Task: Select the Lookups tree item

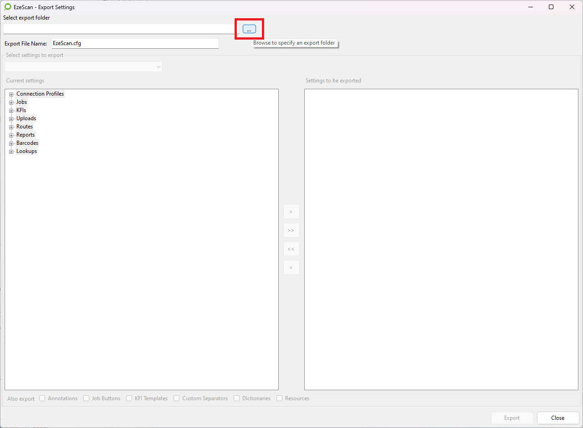Action: pyautogui.click(x=26, y=151)
